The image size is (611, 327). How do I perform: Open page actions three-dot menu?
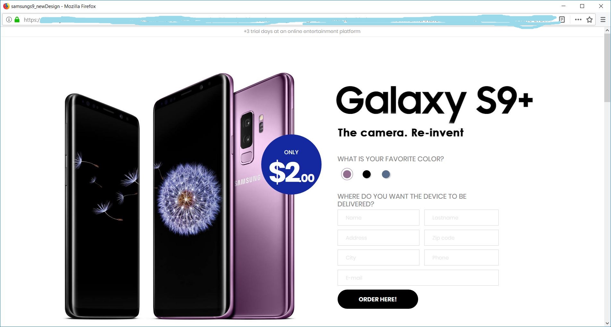(x=578, y=20)
